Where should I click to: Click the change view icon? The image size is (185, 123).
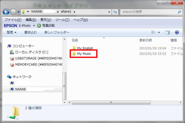(153, 32)
